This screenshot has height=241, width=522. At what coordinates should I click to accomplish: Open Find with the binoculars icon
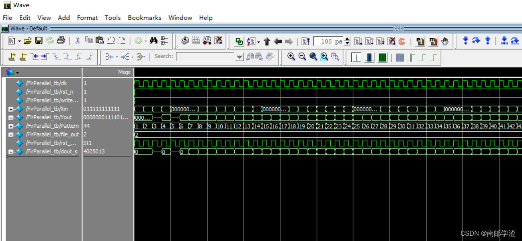(x=154, y=41)
